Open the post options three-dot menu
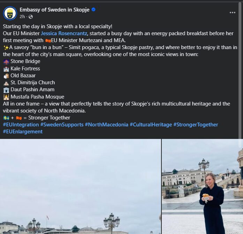 [x=233, y=13]
